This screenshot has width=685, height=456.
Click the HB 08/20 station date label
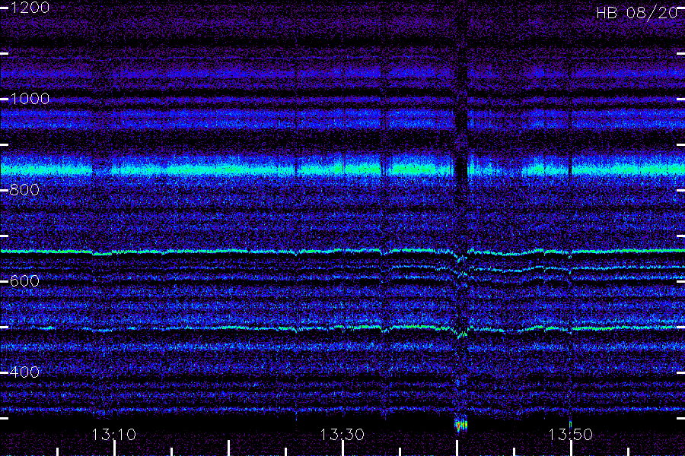tap(637, 13)
